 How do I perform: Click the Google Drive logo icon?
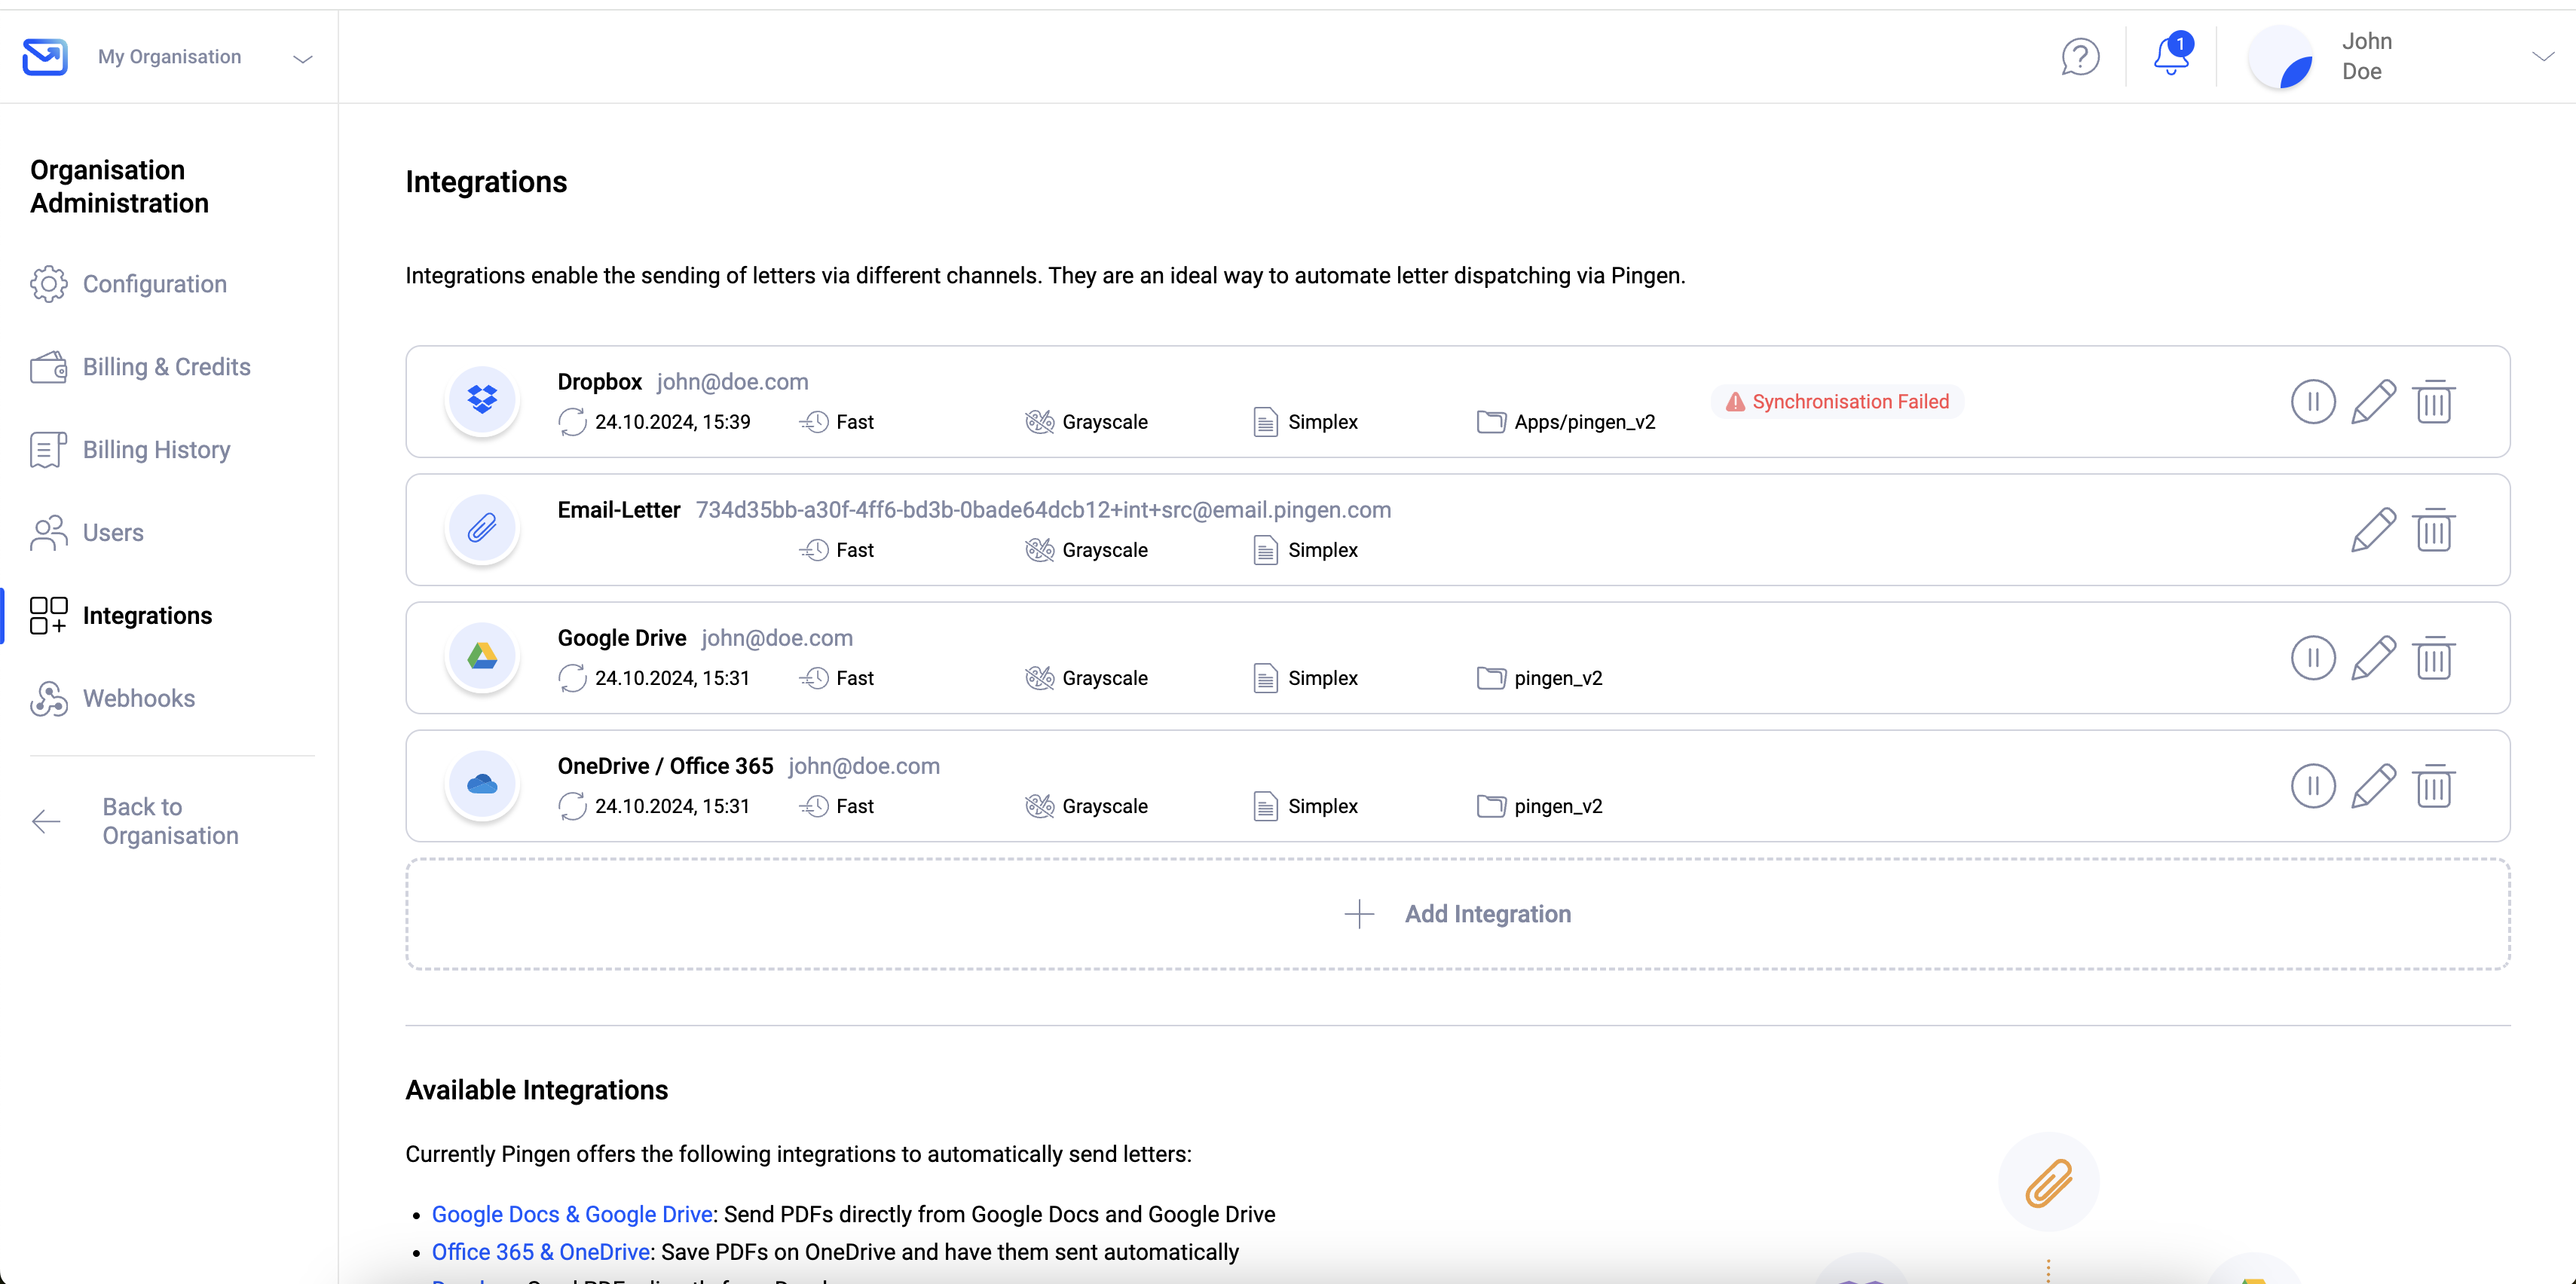pyautogui.click(x=482, y=656)
